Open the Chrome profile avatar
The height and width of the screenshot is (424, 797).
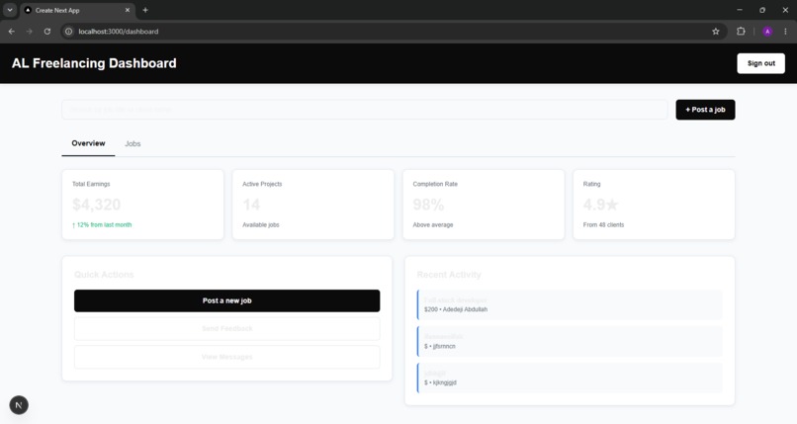(x=767, y=32)
